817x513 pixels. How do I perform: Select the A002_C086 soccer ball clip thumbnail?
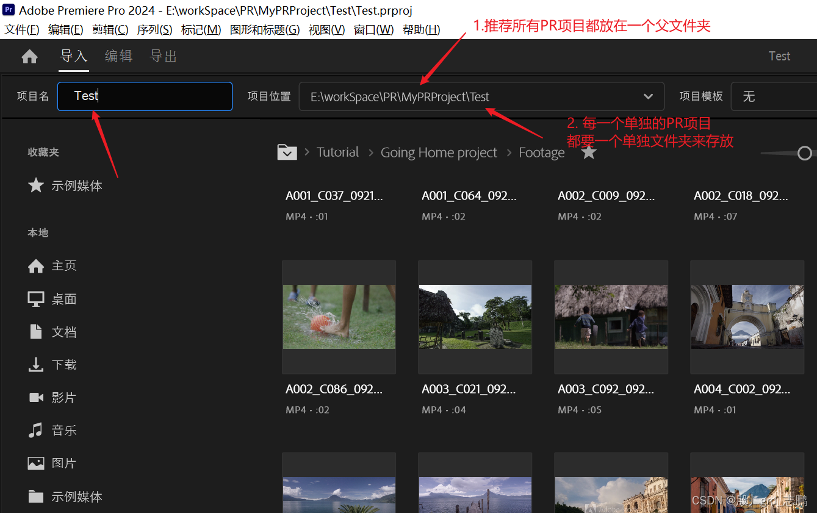coord(339,317)
